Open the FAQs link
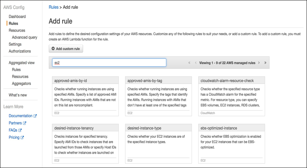This screenshot has width=307, height=168. (13, 130)
